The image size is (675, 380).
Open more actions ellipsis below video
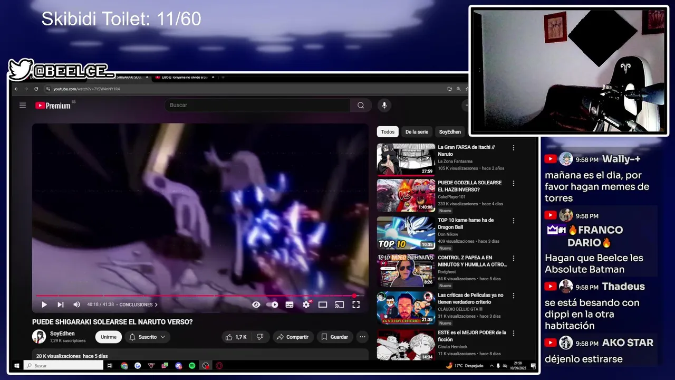pos(362,337)
